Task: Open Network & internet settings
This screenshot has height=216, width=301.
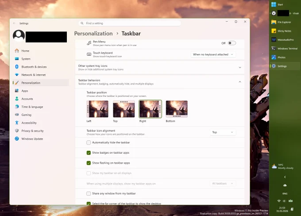Action: 41,75
